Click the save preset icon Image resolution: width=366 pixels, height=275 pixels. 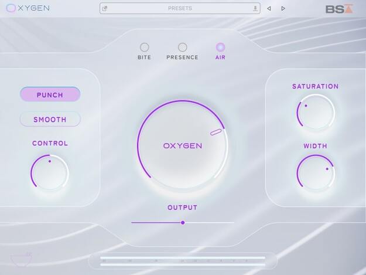(255, 9)
